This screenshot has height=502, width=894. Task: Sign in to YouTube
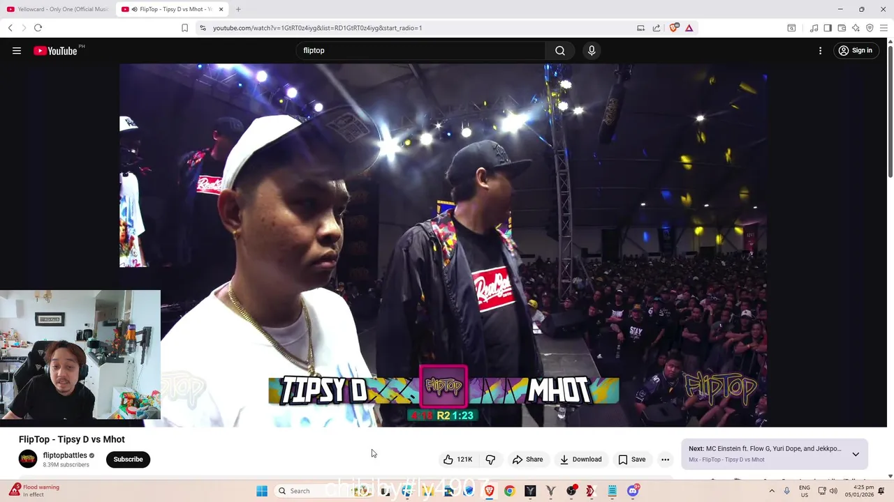click(x=856, y=50)
